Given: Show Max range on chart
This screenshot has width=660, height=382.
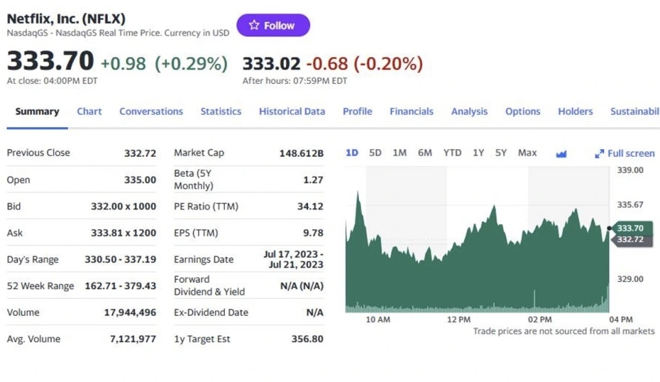Looking at the screenshot, I should point(527,153).
